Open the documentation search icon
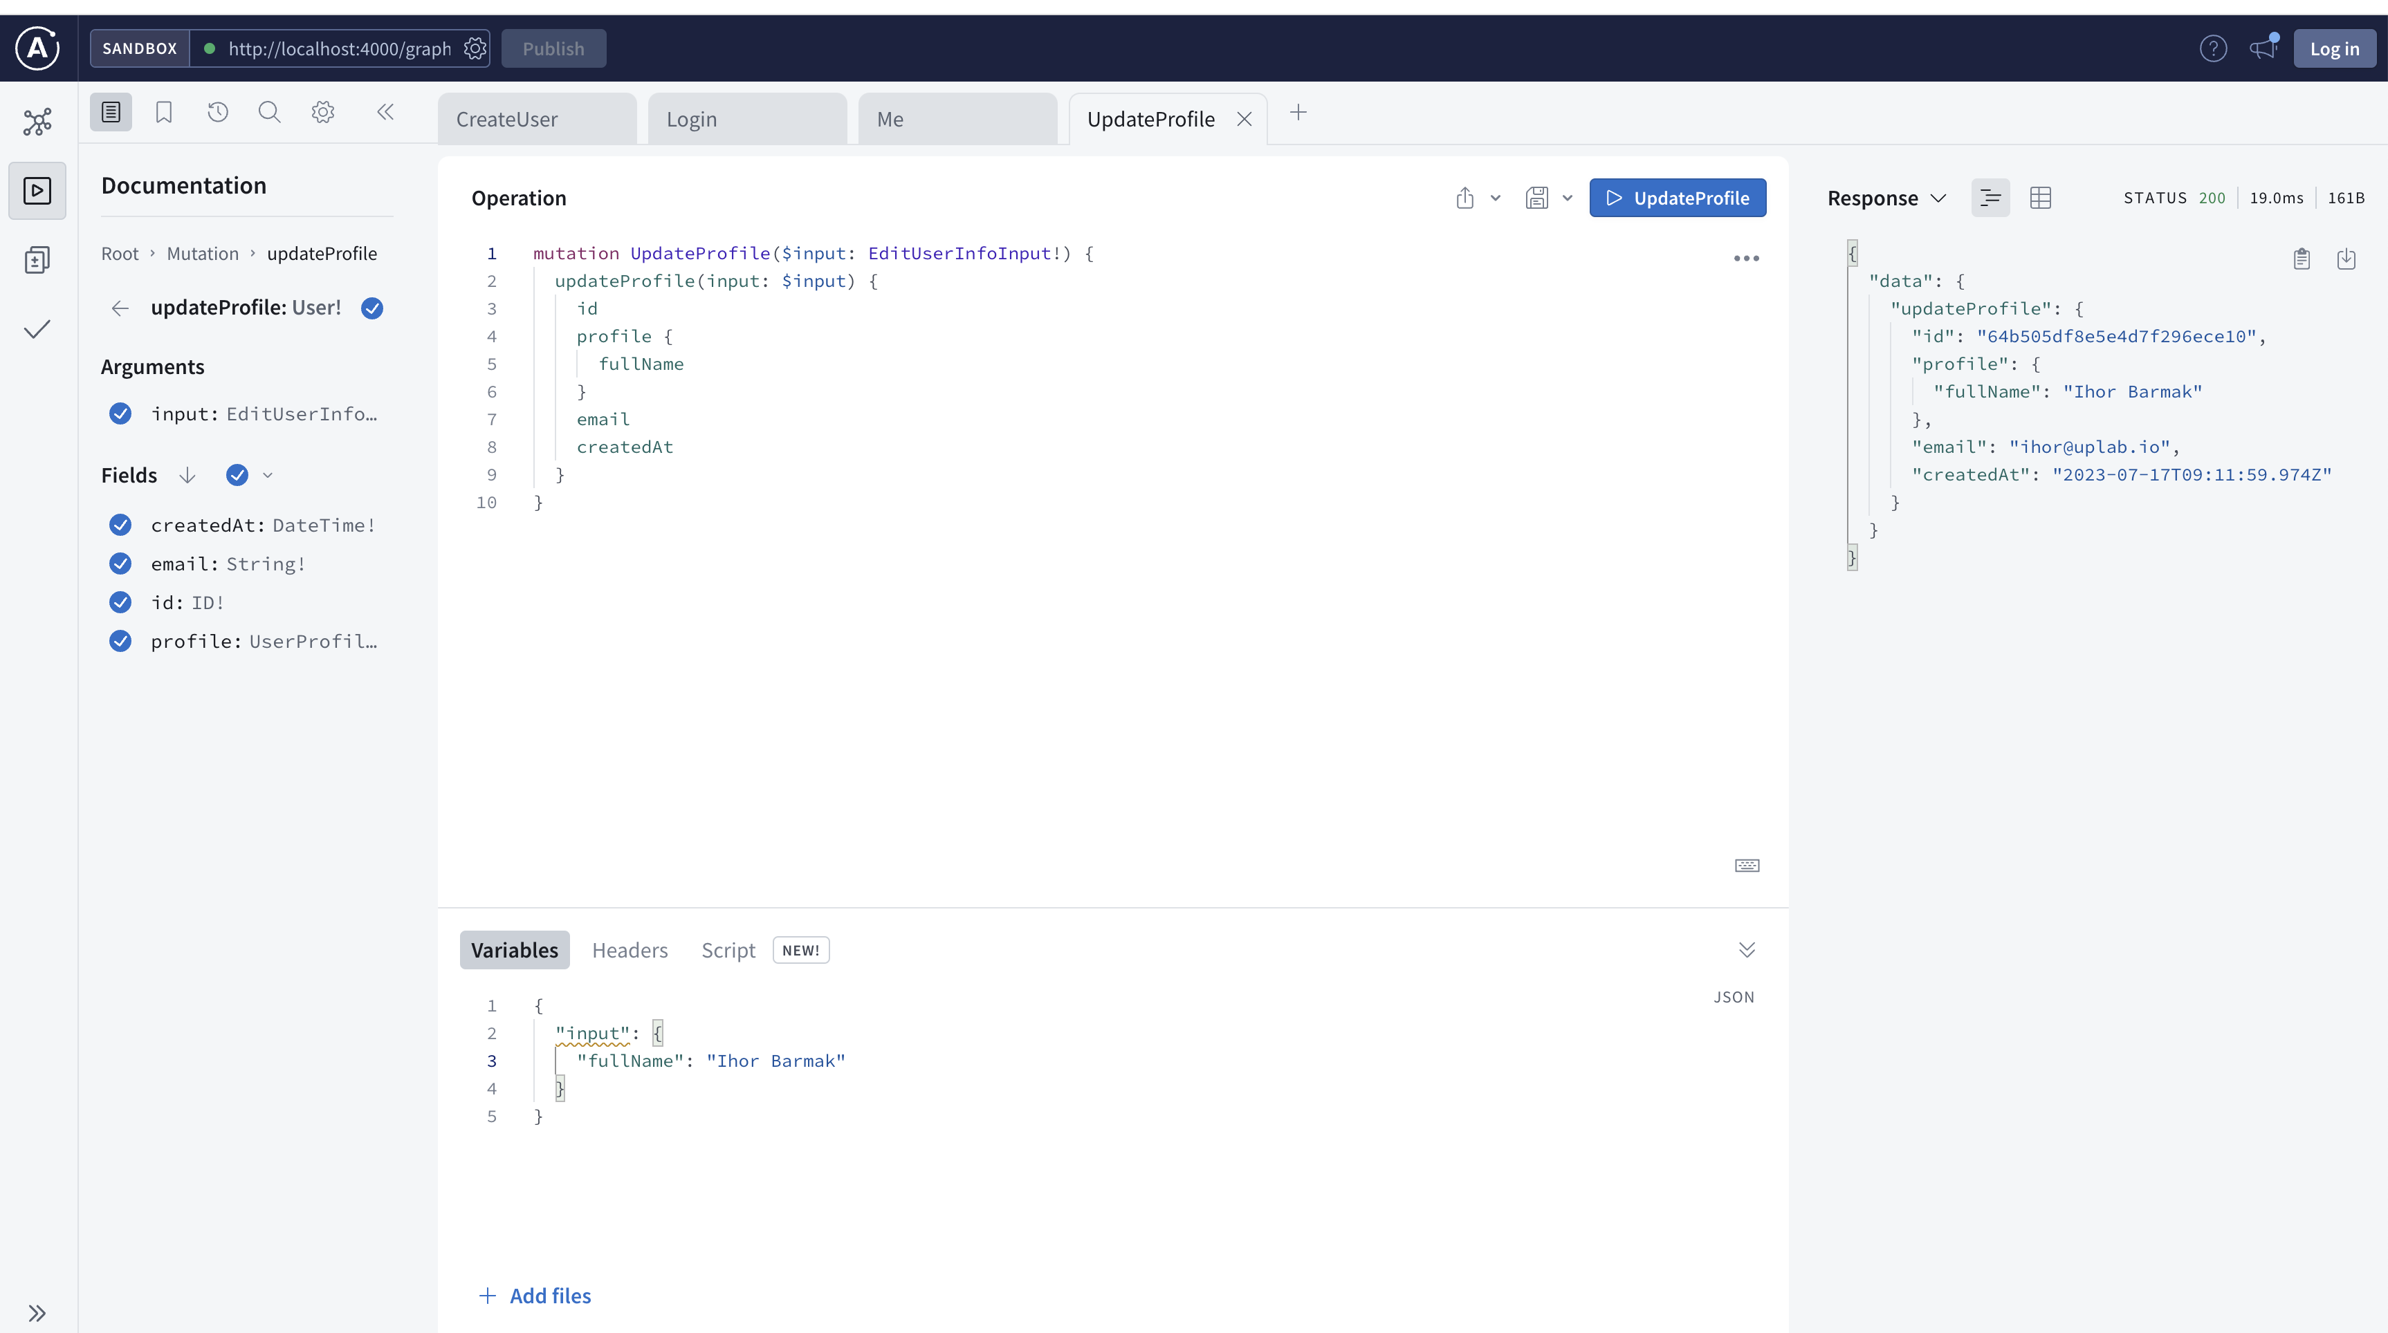This screenshot has width=2388, height=1333. [x=270, y=112]
